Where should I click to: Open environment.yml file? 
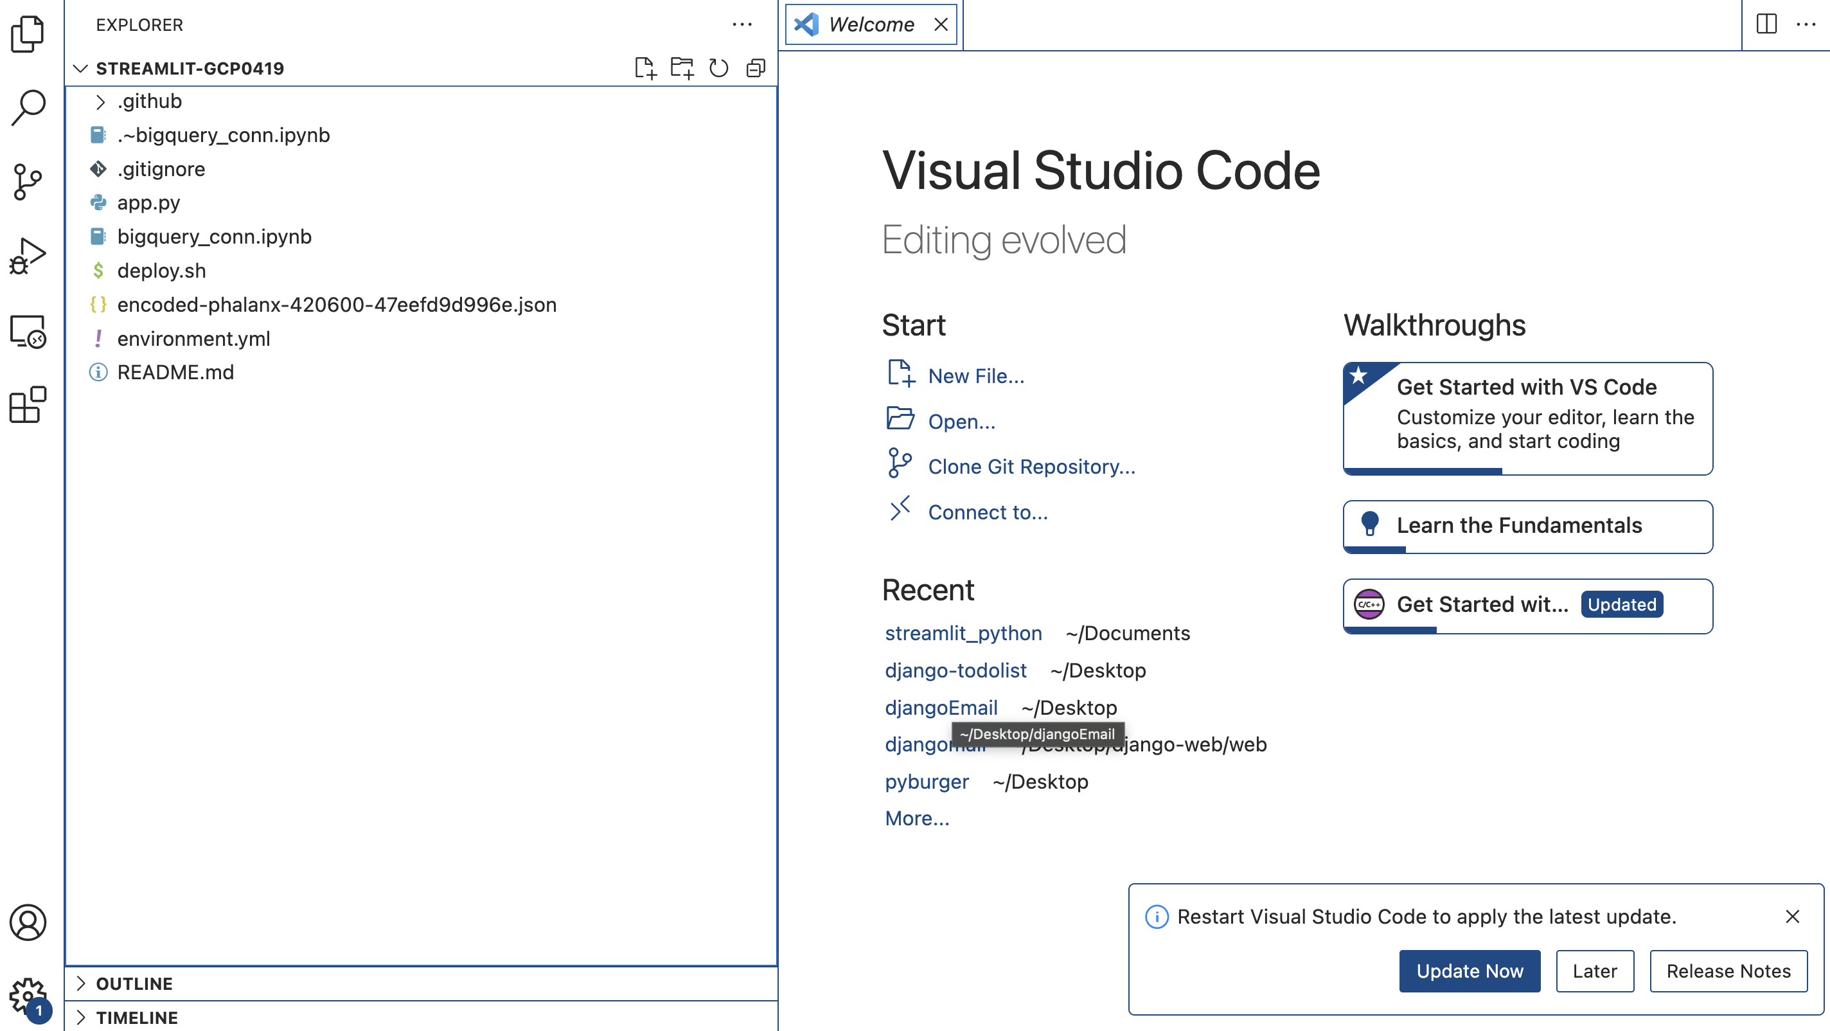421,339
